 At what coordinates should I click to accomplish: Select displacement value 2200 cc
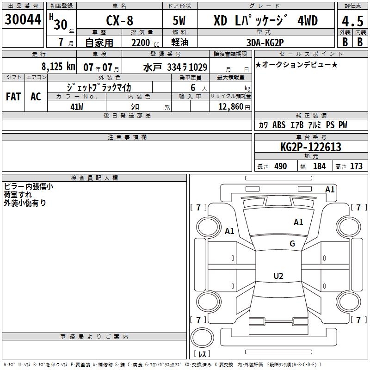(145, 43)
